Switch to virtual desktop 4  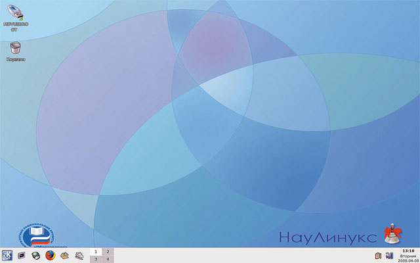108,259
